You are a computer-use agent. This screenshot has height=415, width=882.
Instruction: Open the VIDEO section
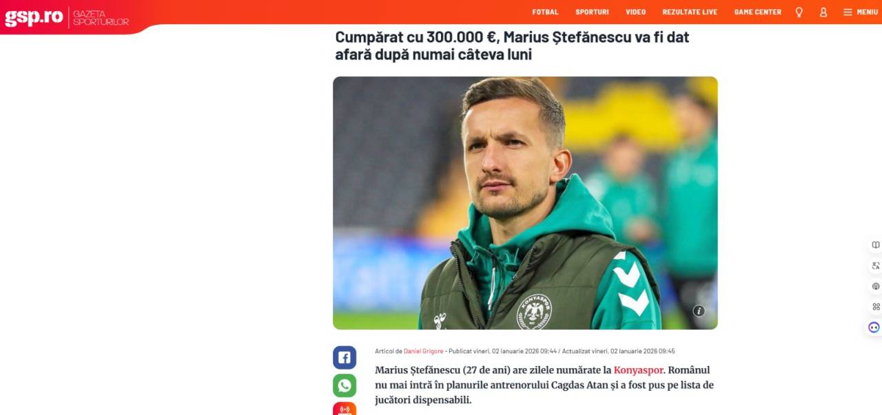click(635, 12)
